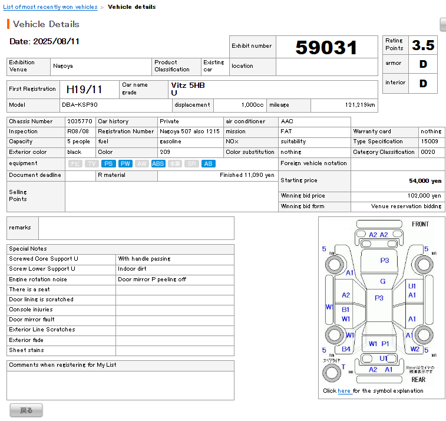Image resolution: width=446 pixels, height=421 pixels.
Task: Click the exhibit number 59031
Action: 326,47
